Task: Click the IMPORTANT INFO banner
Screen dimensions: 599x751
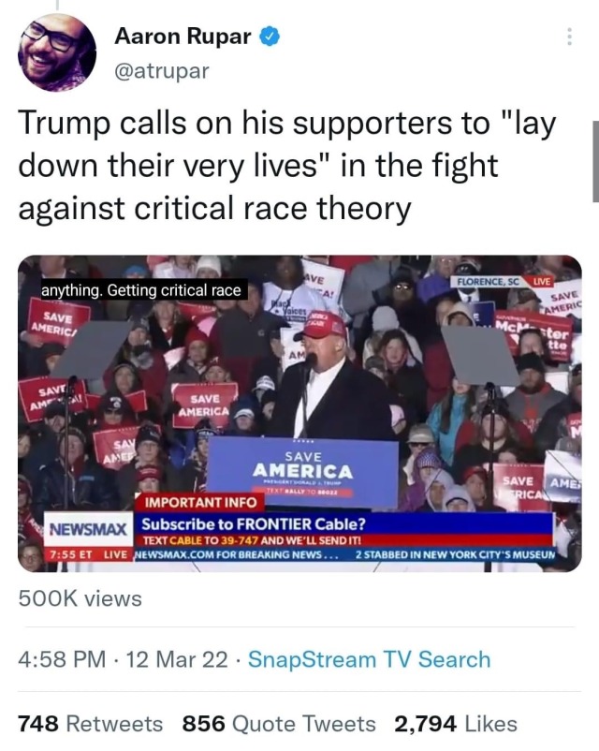Action: click(x=200, y=503)
